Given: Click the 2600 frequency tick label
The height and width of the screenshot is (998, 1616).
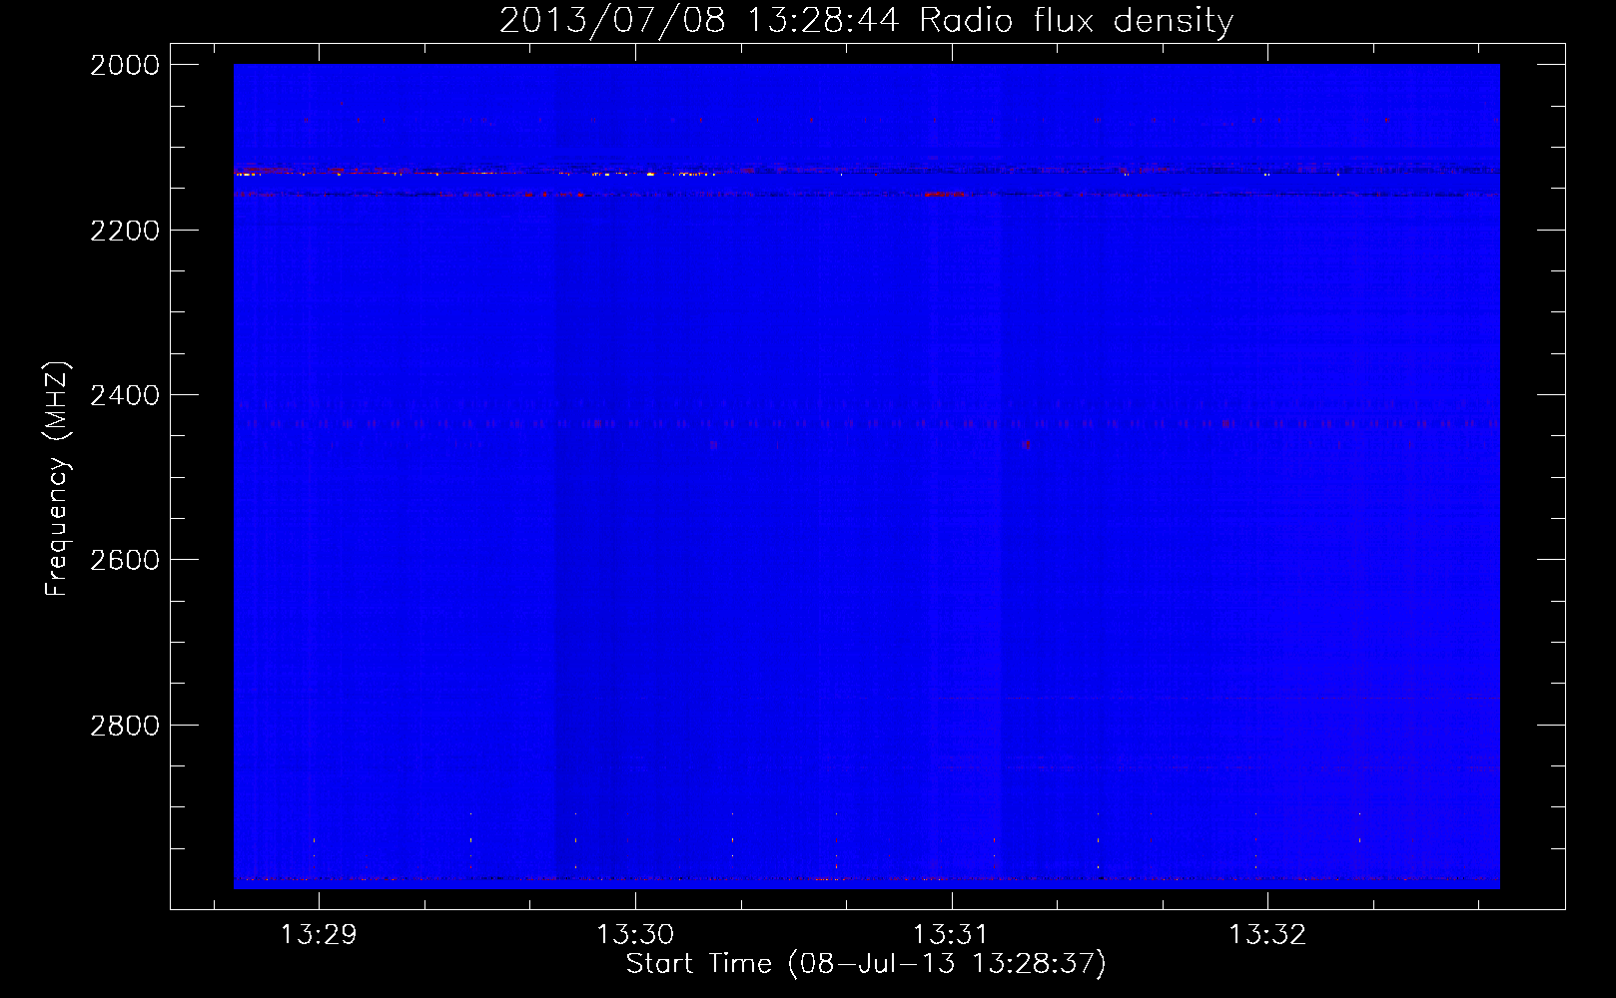Looking at the screenshot, I should 125,560.
